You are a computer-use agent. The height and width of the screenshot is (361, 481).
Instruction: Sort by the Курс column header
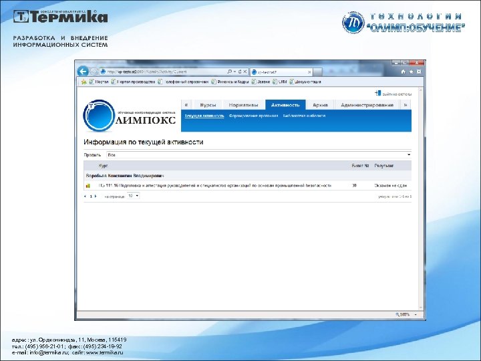[103, 166]
